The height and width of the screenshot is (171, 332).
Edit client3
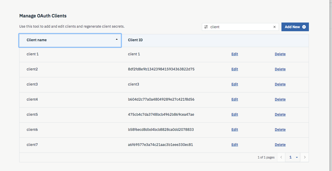point(234,84)
